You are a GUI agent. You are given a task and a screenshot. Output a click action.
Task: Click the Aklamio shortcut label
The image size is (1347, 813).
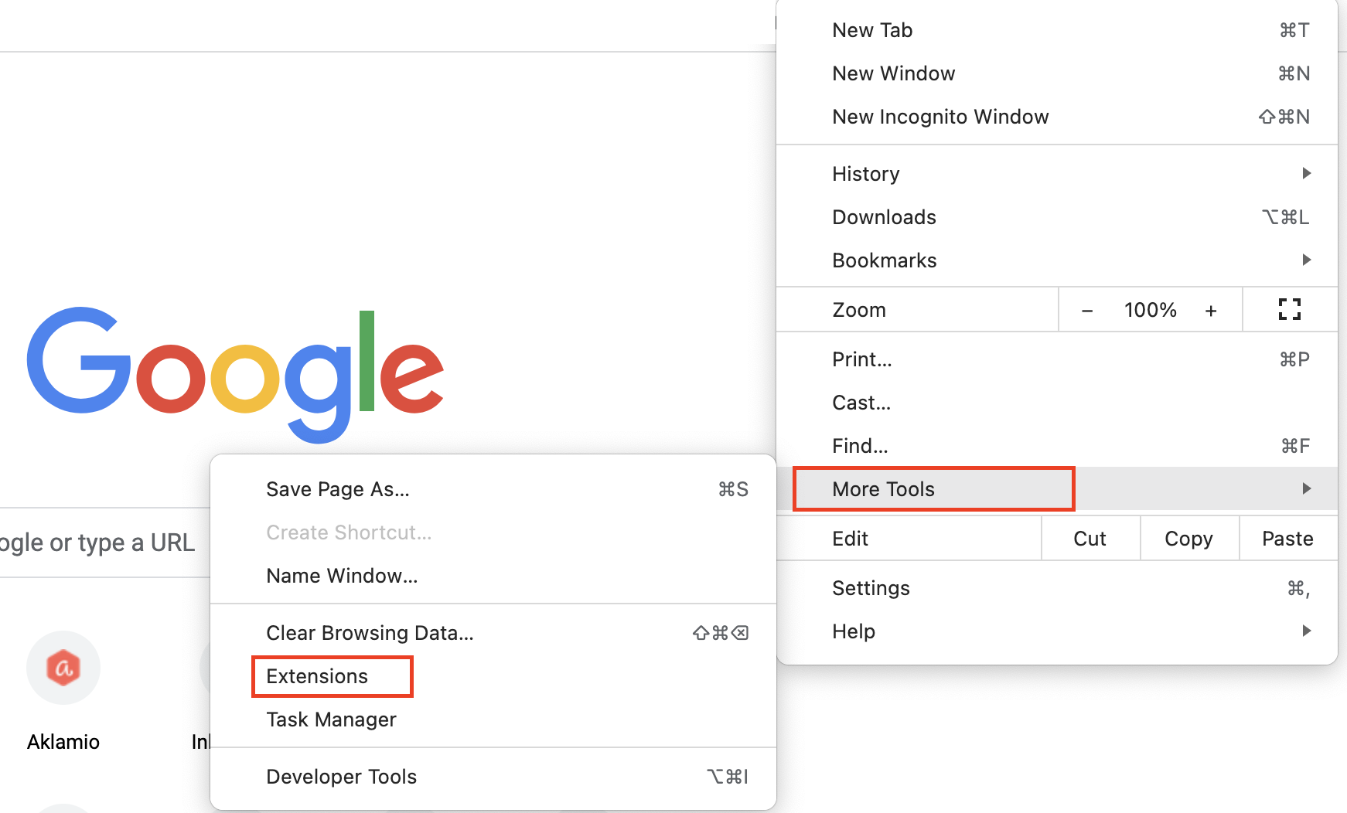pos(63,742)
